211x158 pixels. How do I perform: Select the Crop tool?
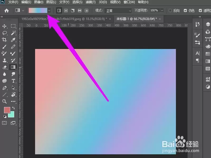[4, 40]
